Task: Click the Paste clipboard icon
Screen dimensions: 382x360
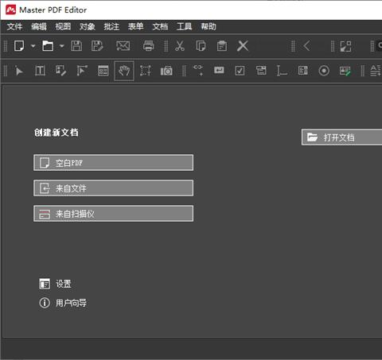Action: point(222,46)
